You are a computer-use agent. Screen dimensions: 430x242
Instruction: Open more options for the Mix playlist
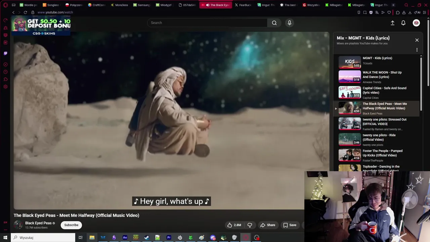[x=417, y=50]
